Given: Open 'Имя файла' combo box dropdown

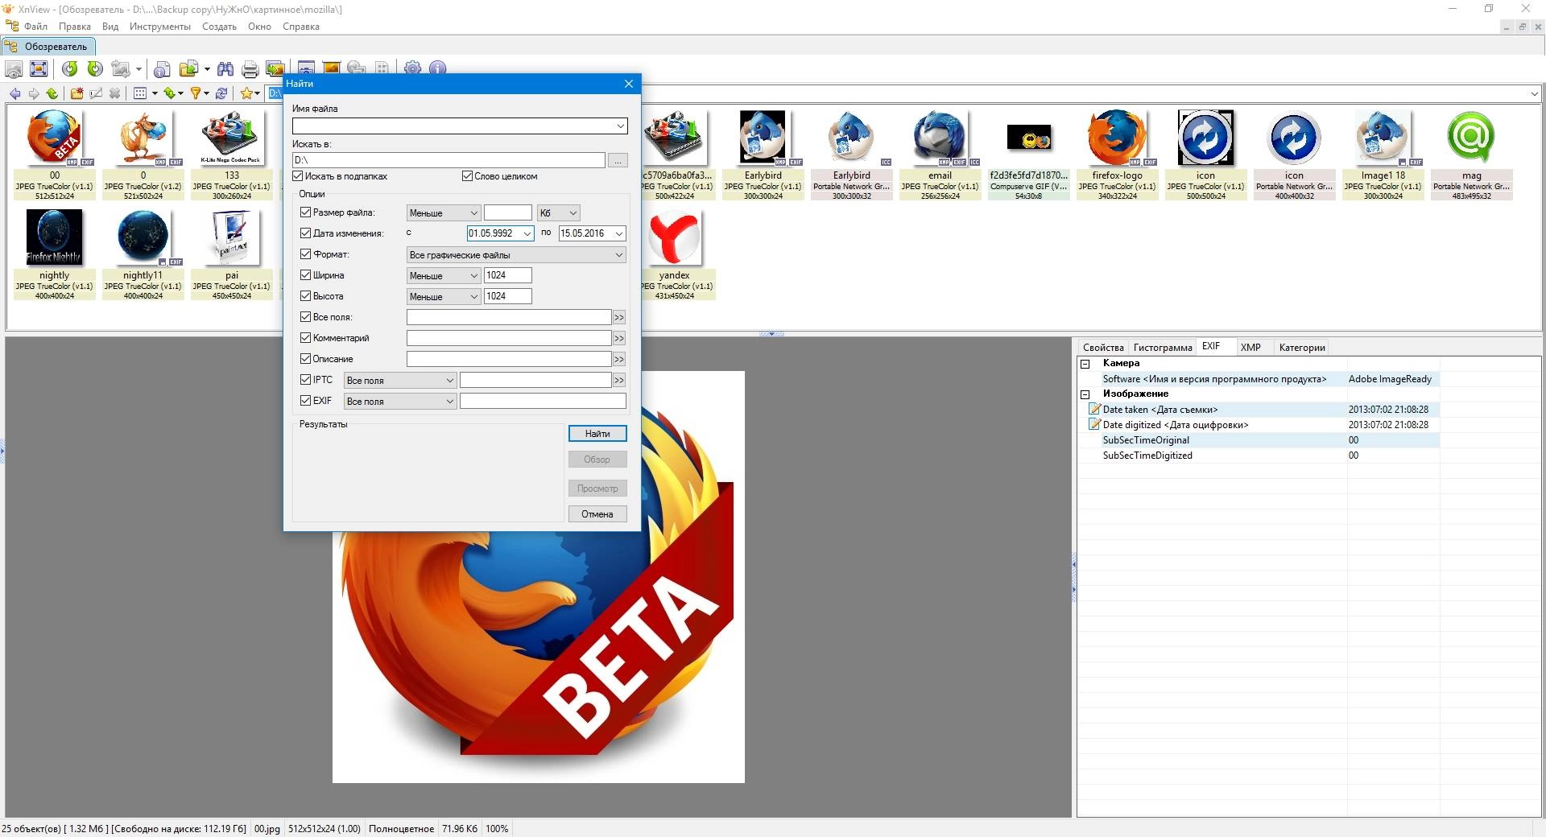Looking at the screenshot, I should [620, 126].
